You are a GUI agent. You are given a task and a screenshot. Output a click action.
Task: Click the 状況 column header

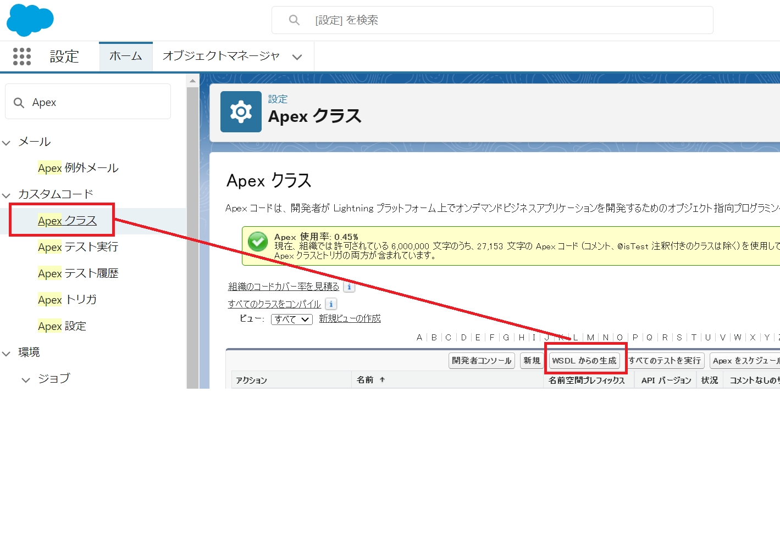[710, 380]
